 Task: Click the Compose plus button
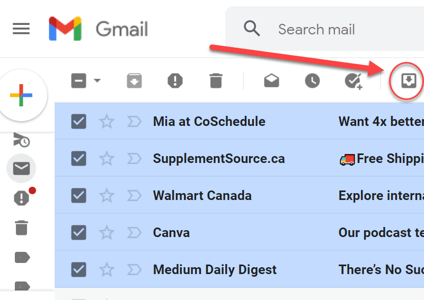(21, 96)
